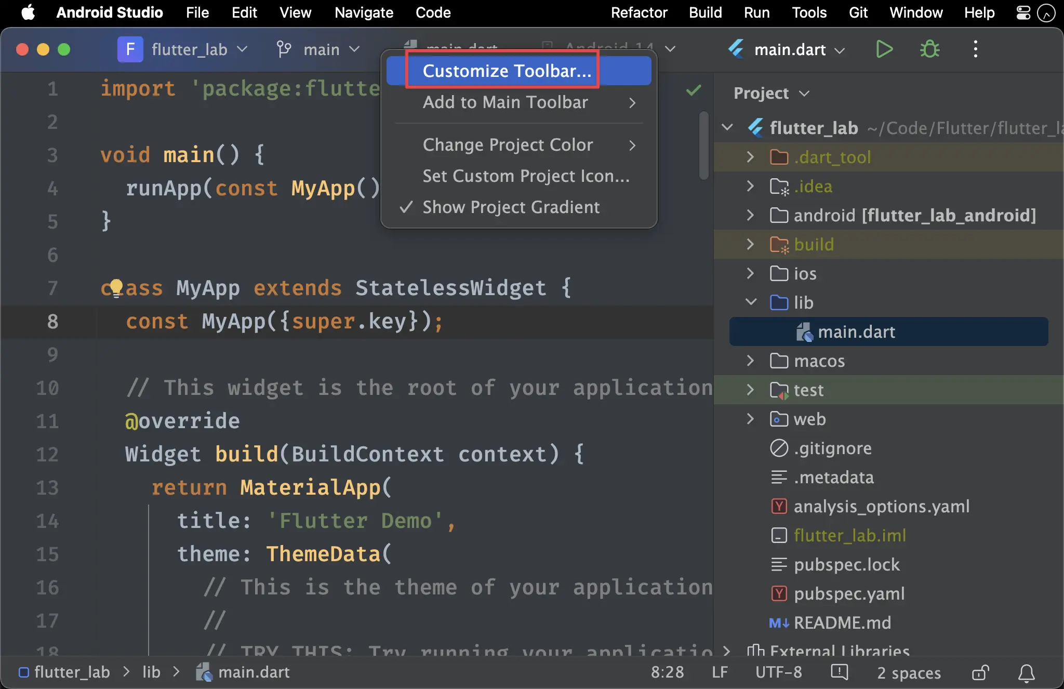1064x689 pixels.
Task: Select .metadata in the project tree
Action: click(x=833, y=477)
